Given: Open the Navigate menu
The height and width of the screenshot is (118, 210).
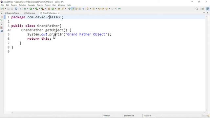Looking at the screenshot, I should point(31,5).
